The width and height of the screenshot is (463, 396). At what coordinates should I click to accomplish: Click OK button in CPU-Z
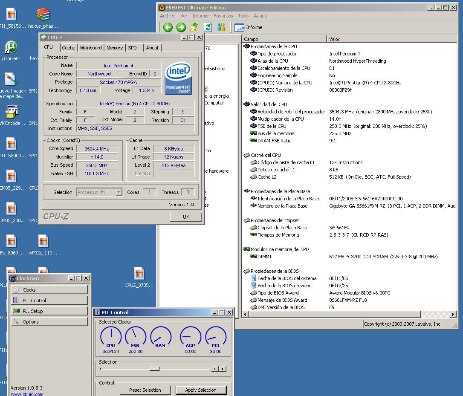186,217
